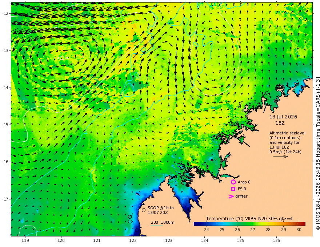Click the dark blue end of the colorbar
Image resolution: width=320 pixels, height=247 pixels.
click(x=196, y=224)
